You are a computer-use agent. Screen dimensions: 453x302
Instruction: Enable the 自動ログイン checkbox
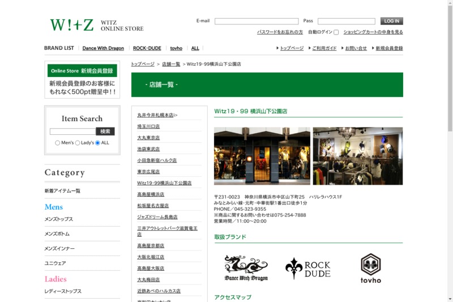coord(336,32)
